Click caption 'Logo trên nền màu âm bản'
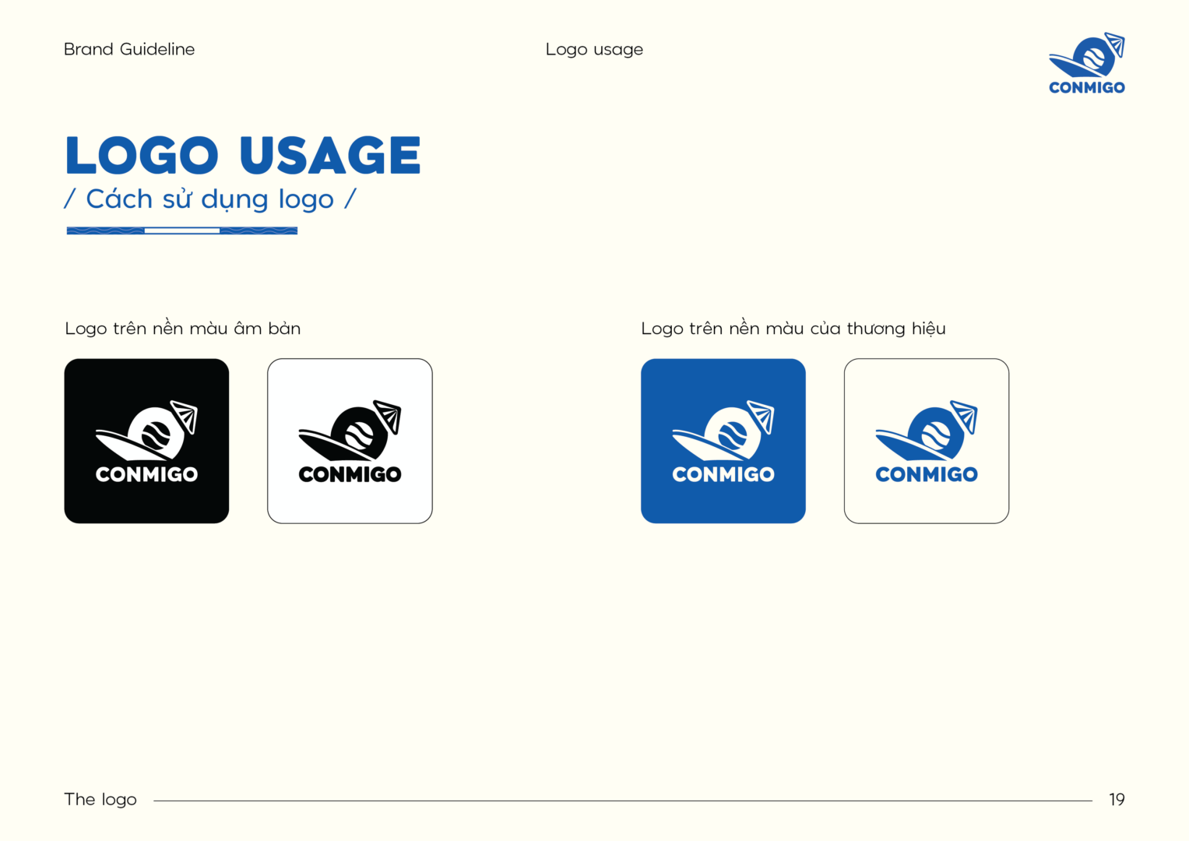Viewport: 1189px width, 841px height. (183, 328)
